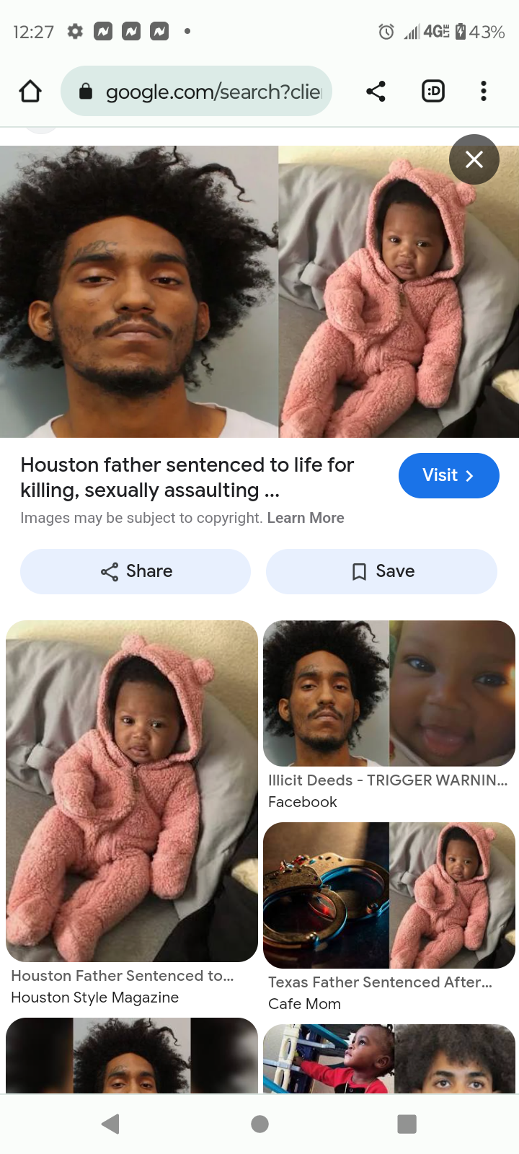Viewport: 519px width, 1154px height.
Task: Tap the Android back navigation button
Action: point(110,1124)
